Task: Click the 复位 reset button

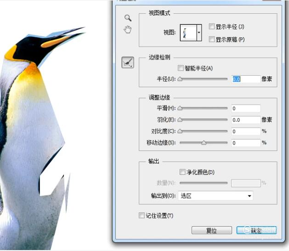Action: click(212, 230)
